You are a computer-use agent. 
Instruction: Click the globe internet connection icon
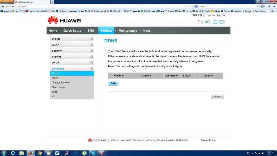pos(215,22)
